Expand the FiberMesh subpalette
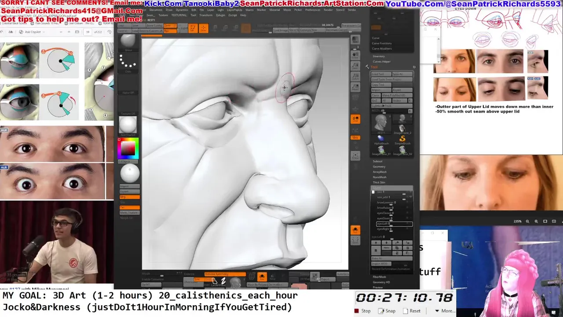563x317 pixels. coord(379,277)
